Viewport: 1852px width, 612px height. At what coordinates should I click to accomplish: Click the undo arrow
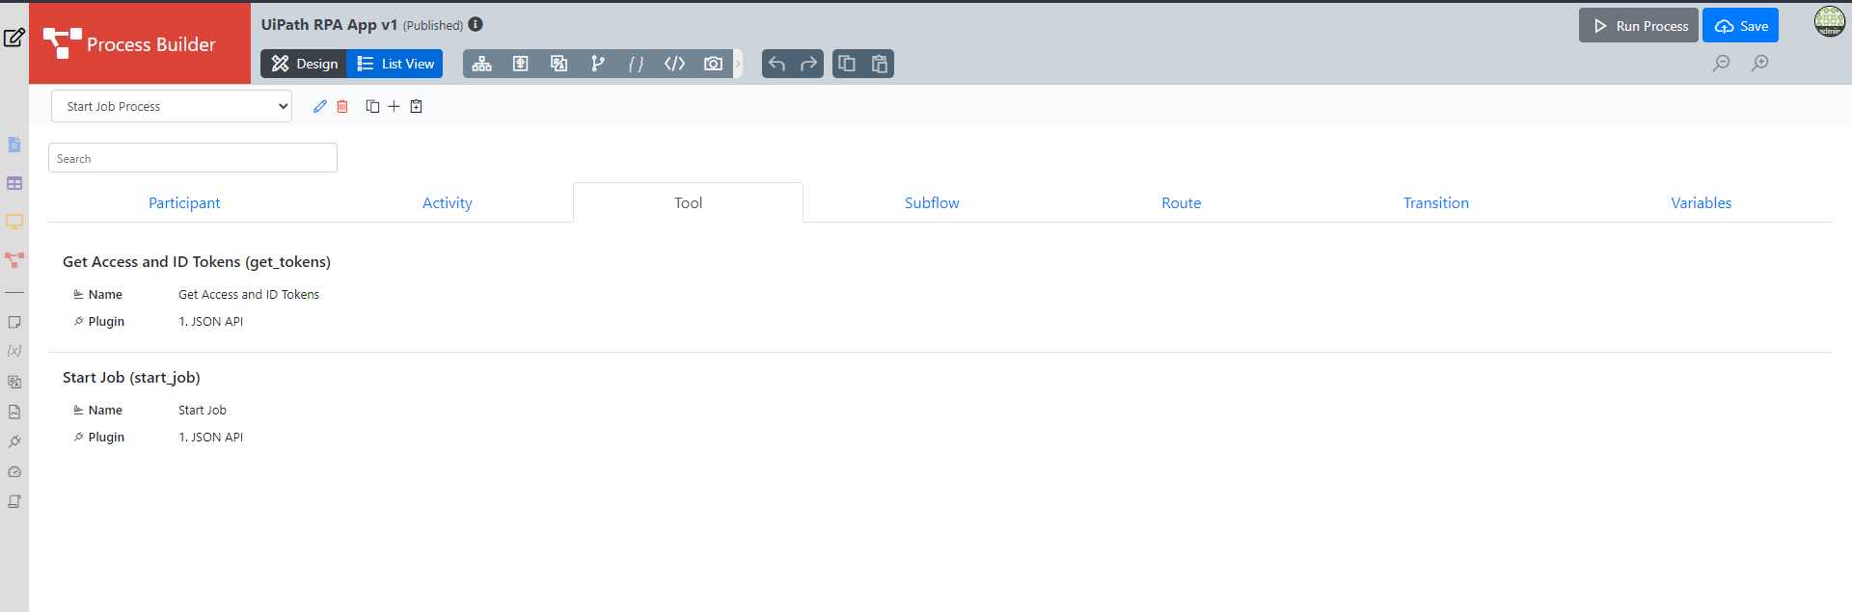pyautogui.click(x=777, y=64)
